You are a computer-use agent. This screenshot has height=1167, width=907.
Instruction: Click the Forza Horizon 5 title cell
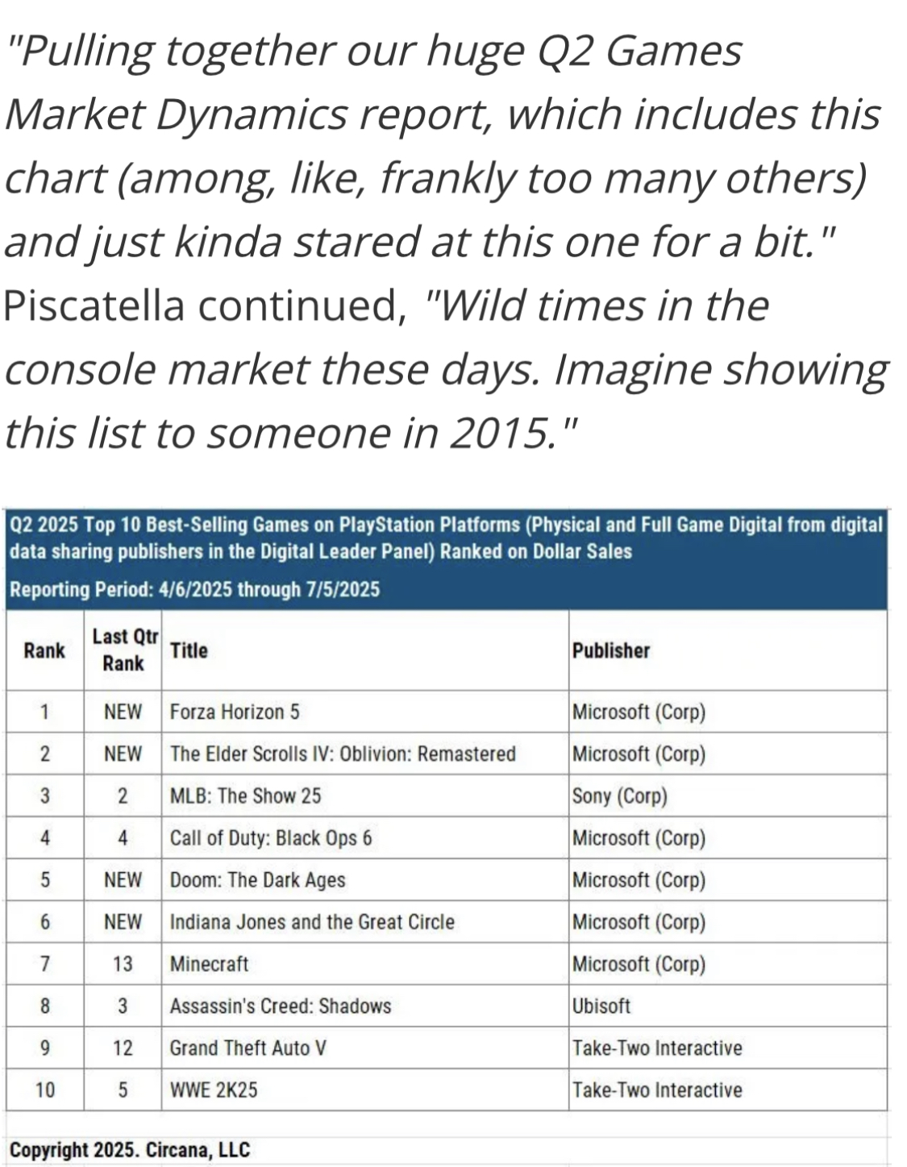coord(364,712)
